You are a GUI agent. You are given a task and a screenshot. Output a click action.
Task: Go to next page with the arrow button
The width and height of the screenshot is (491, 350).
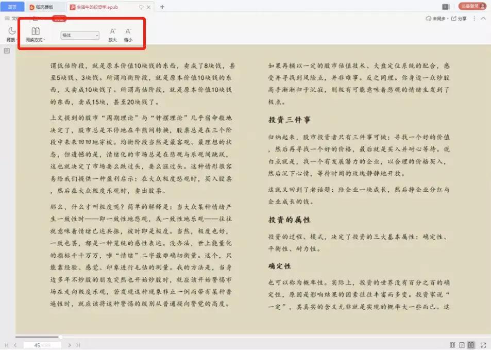pyautogui.click(x=70, y=344)
